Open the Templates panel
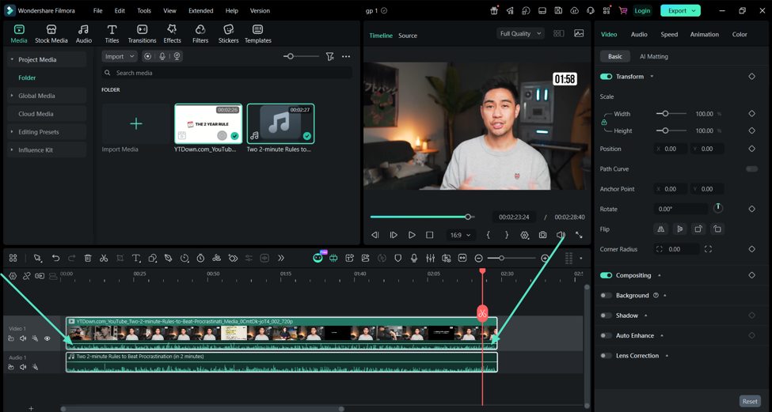This screenshot has height=412, width=772. [258, 34]
